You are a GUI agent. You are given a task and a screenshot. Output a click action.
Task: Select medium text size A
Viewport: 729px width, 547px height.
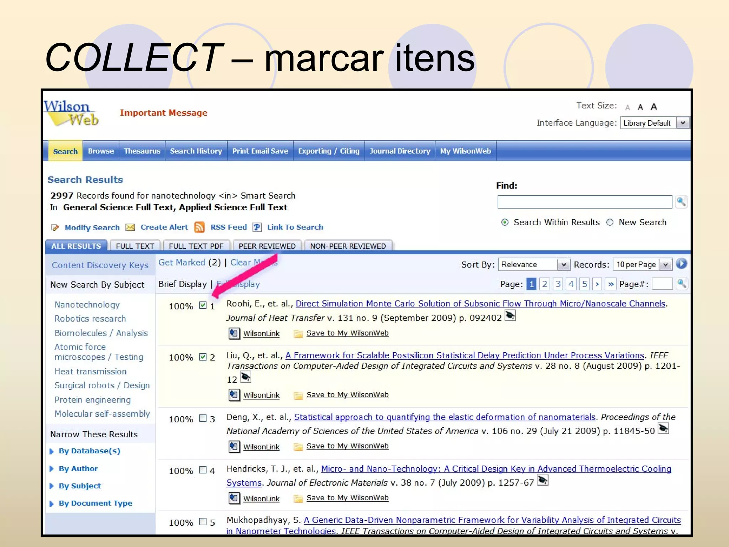tap(640, 107)
